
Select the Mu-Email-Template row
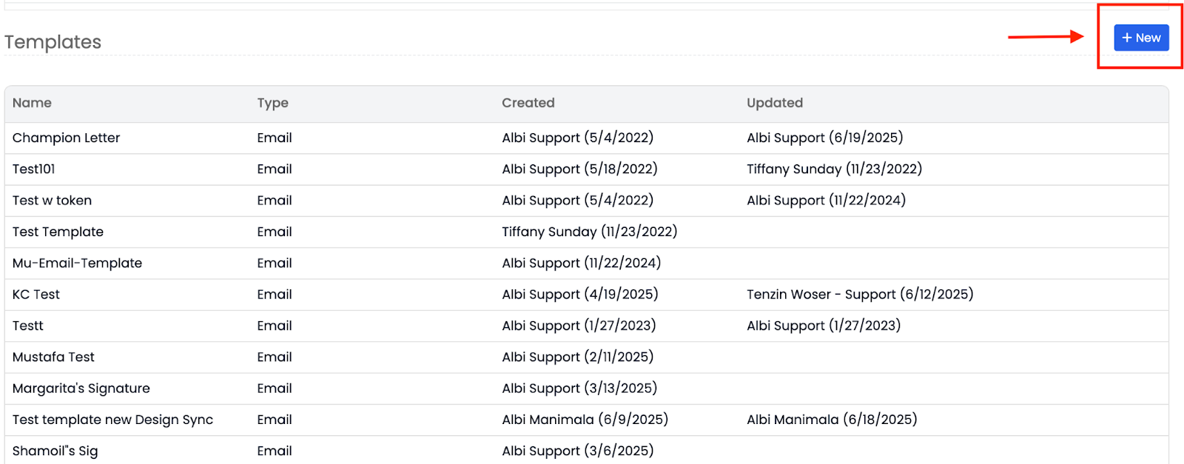(77, 263)
